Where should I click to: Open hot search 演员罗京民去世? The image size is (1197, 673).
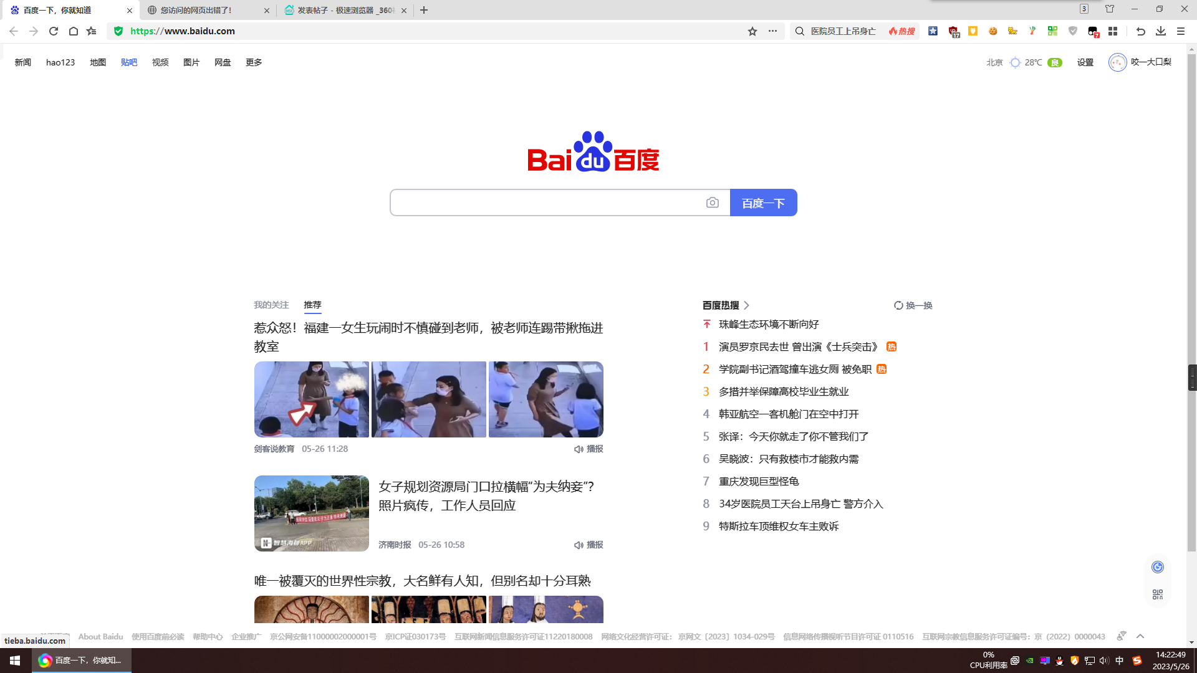(800, 346)
